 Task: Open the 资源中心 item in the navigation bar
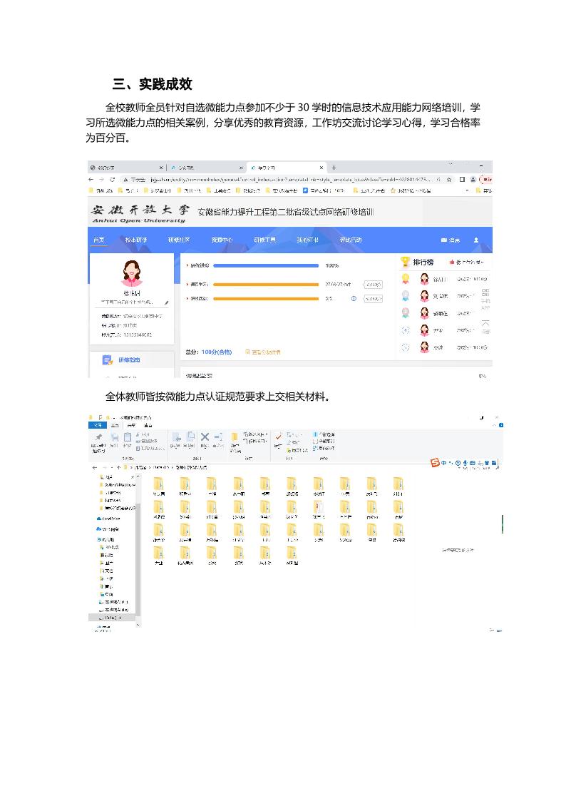pyautogui.click(x=222, y=240)
